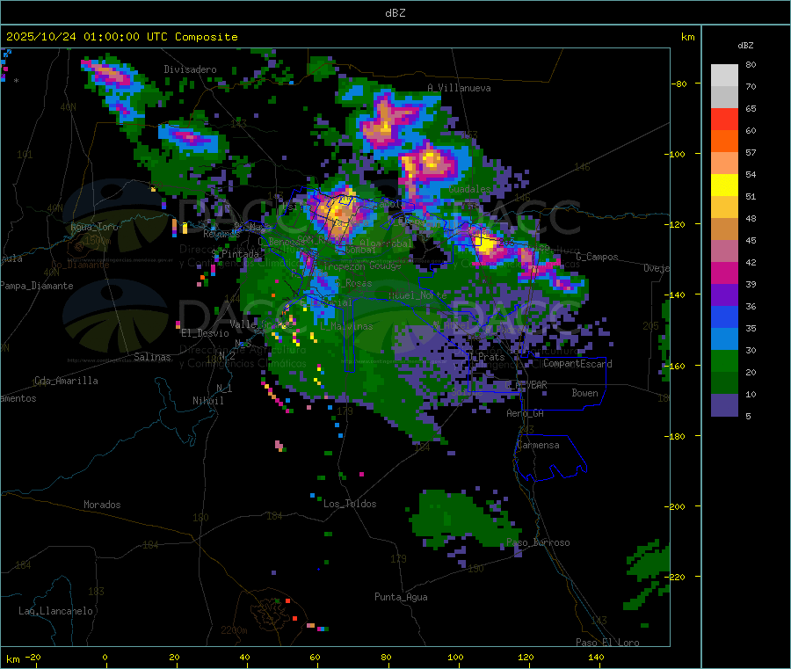Click the 'Paso_Barroso' label
The width and height of the screenshot is (791, 669).
coord(538,543)
